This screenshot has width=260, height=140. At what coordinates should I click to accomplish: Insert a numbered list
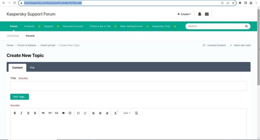point(85,113)
